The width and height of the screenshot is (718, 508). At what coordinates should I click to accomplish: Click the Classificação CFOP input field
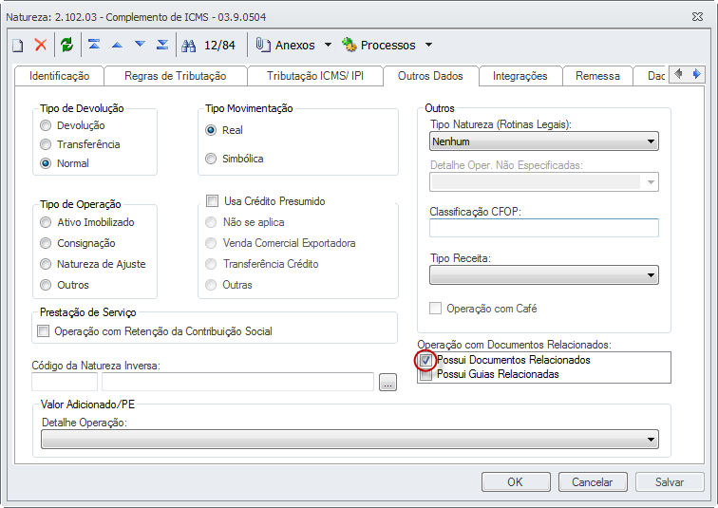click(x=544, y=228)
